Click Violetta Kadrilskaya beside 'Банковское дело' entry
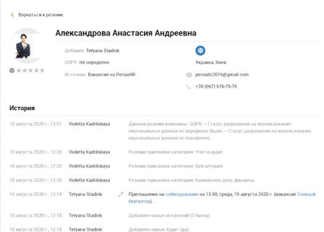 pyautogui.click(x=89, y=180)
